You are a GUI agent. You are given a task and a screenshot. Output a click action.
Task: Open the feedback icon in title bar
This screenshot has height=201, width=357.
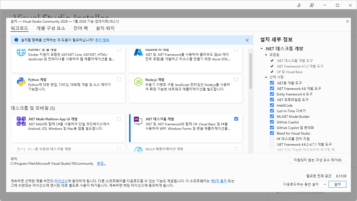pyautogui.click(x=312, y=5)
